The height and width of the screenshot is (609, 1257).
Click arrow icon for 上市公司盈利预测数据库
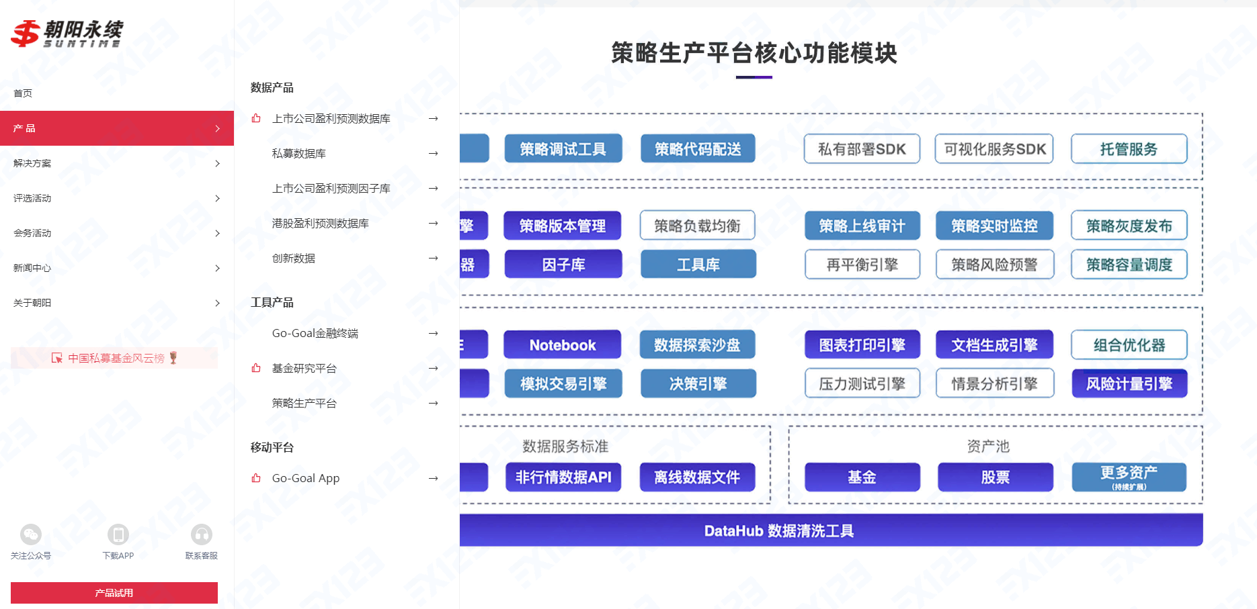click(434, 118)
